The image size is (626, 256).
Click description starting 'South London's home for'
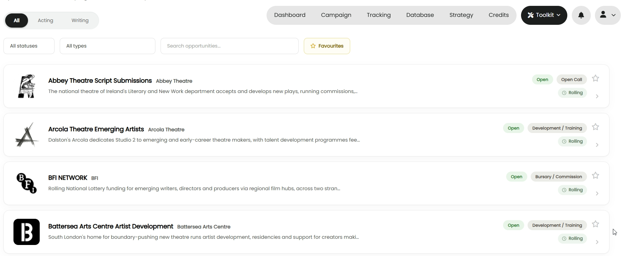(x=203, y=237)
